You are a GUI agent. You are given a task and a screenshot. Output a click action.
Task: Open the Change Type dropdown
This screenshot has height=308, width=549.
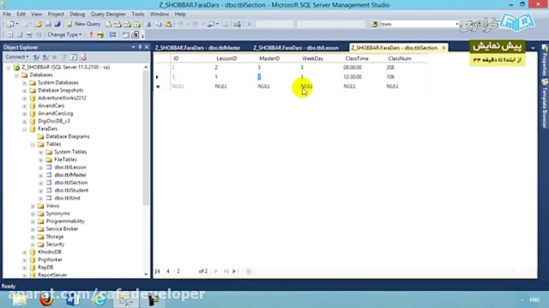pyautogui.click(x=65, y=35)
